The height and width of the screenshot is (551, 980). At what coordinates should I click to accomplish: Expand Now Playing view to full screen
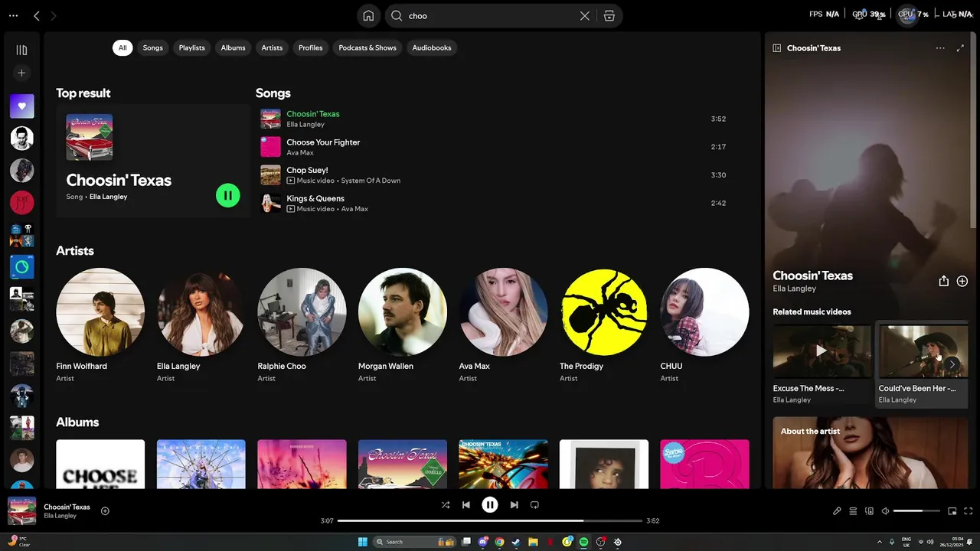coord(960,47)
